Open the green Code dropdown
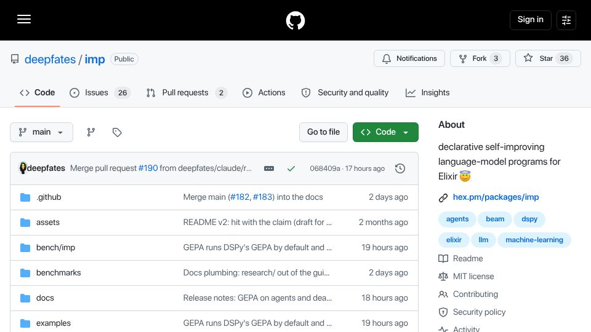This screenshot has height=332, width=591. pyautogui.click(x=385, y=132)
